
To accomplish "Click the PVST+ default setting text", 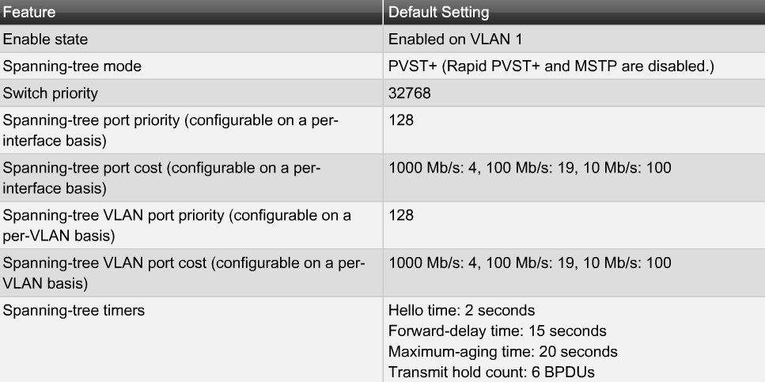I will point(551,66).
